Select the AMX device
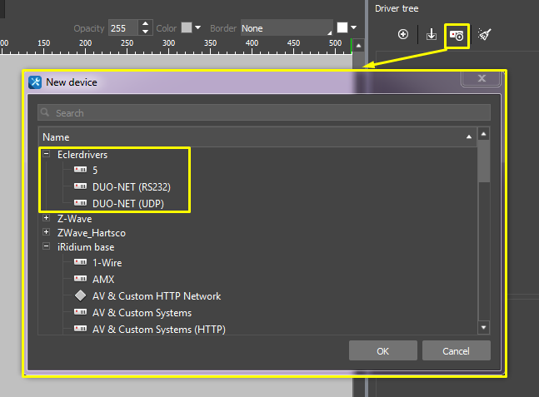This screenshot has width=539, height=397. pos(102,280)
